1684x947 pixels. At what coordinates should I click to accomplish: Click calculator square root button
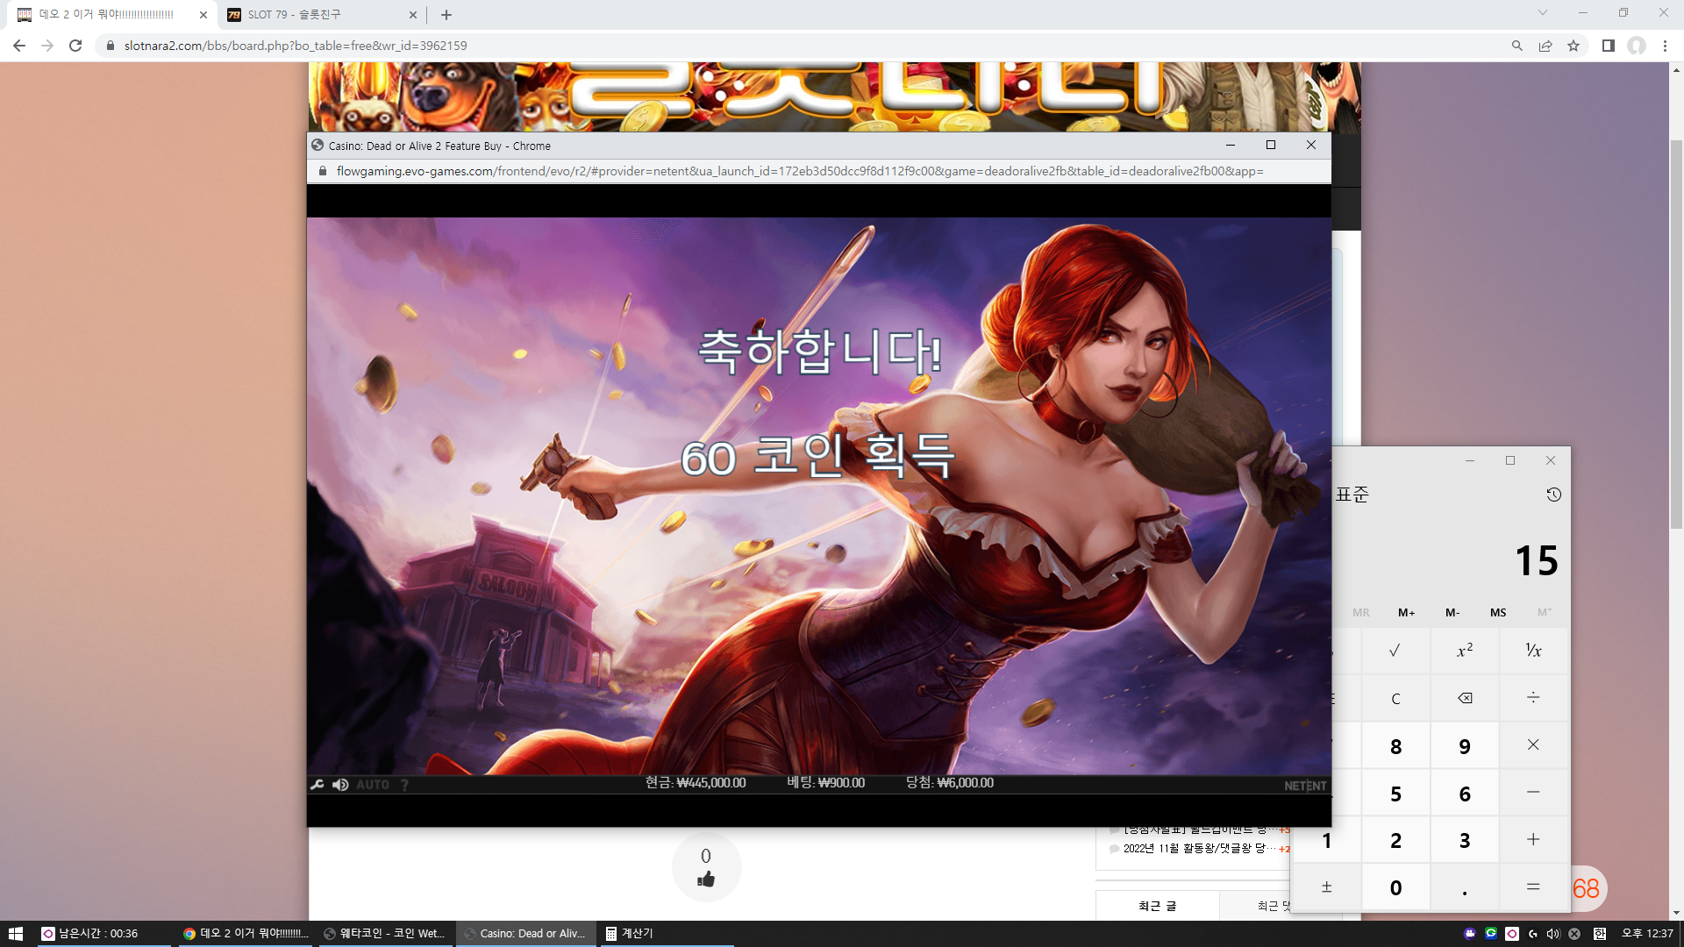(1395, 651)
